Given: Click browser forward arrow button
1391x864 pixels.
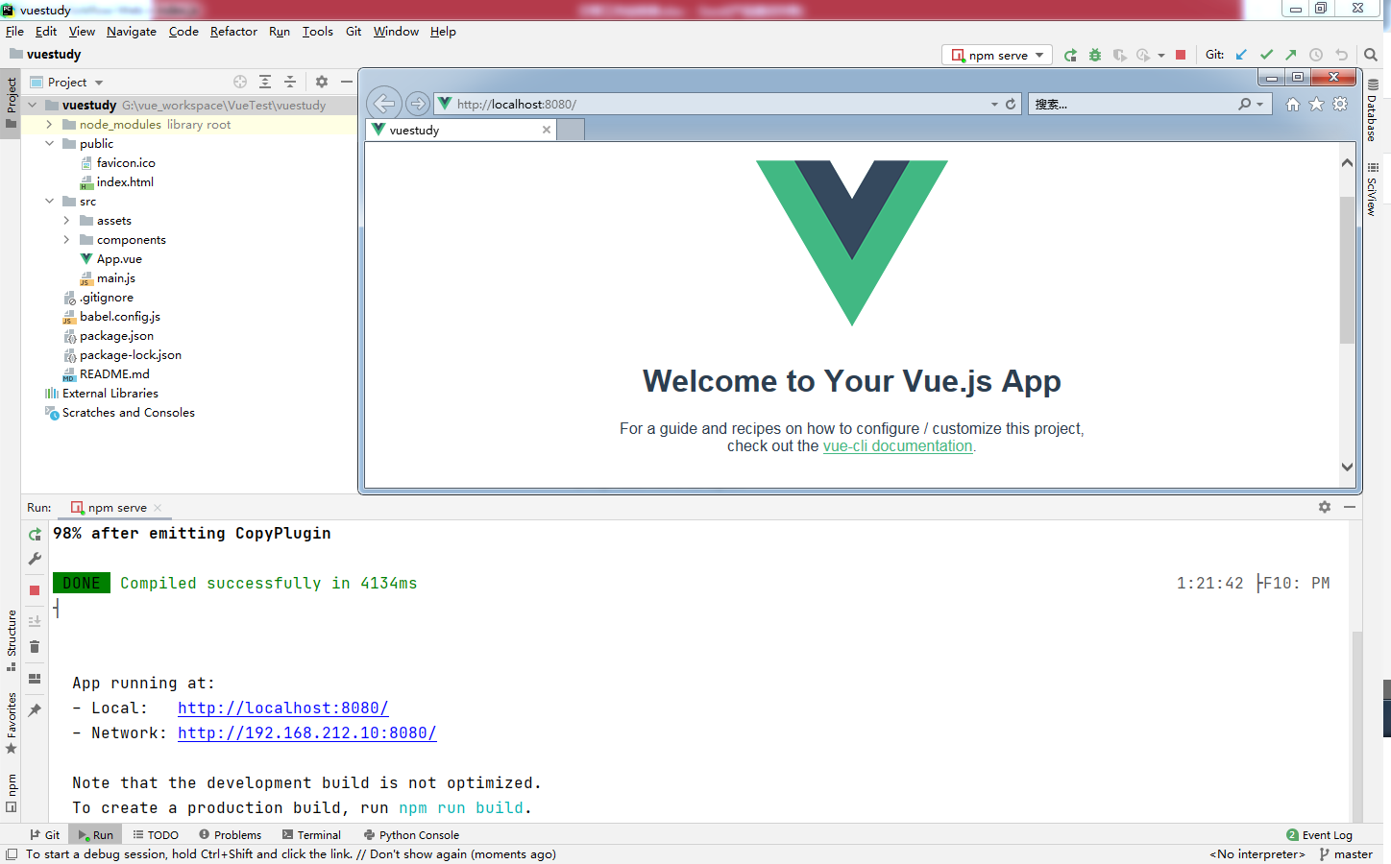Looking at the screenshot, I should 418,103.
